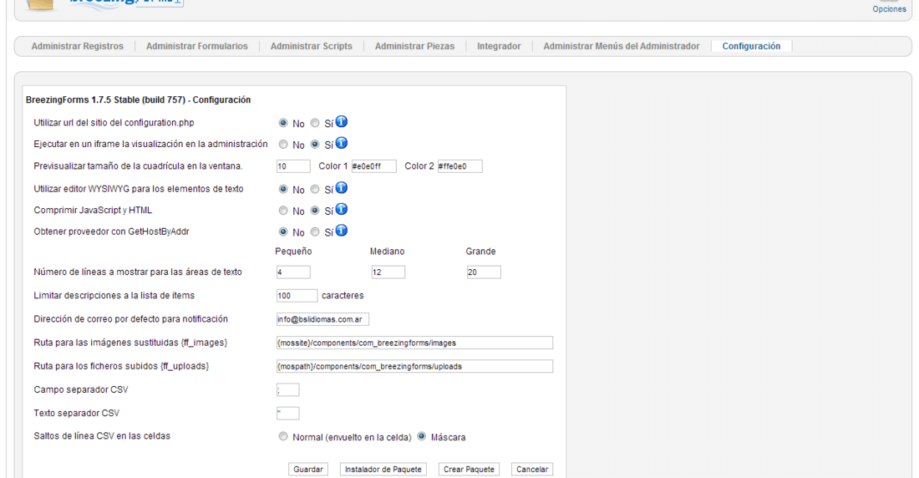This screenshot has height=478, width=919.
Task: Select Sí for Ejecutar en un iframe
Action: (315, 145)
